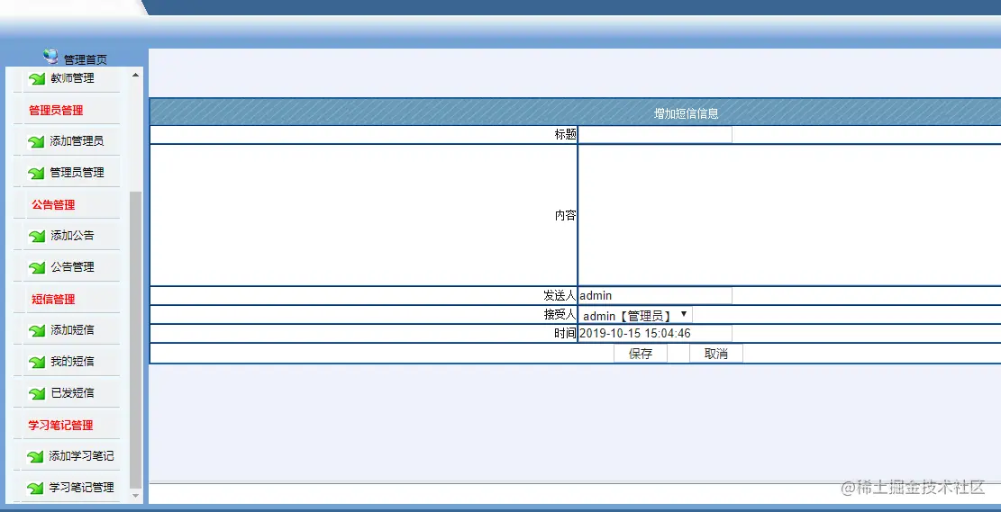Click green arrow icon beside 管理员管理 link
This screenshot has height=512, width=1001.
coord(36,173)
